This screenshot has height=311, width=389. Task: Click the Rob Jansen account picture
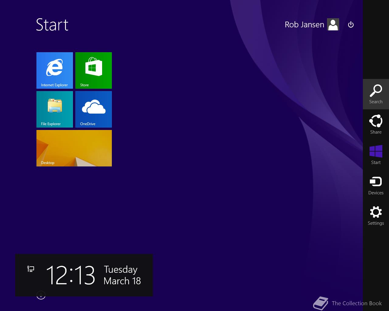click(x=333, y=25)
